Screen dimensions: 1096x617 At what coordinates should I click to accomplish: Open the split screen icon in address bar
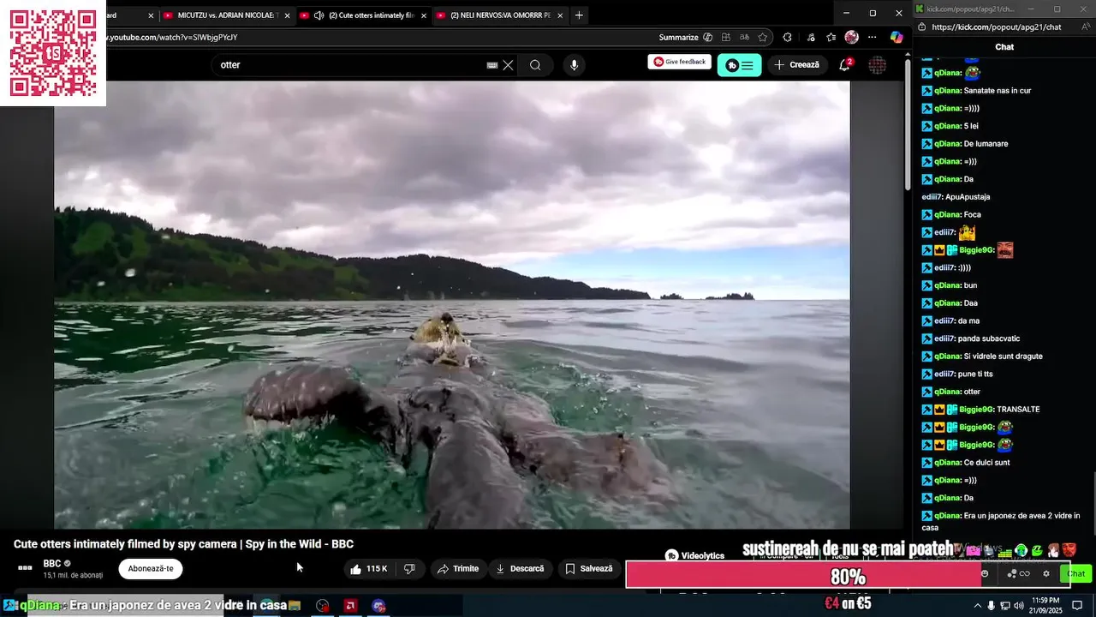pos(726,38)
